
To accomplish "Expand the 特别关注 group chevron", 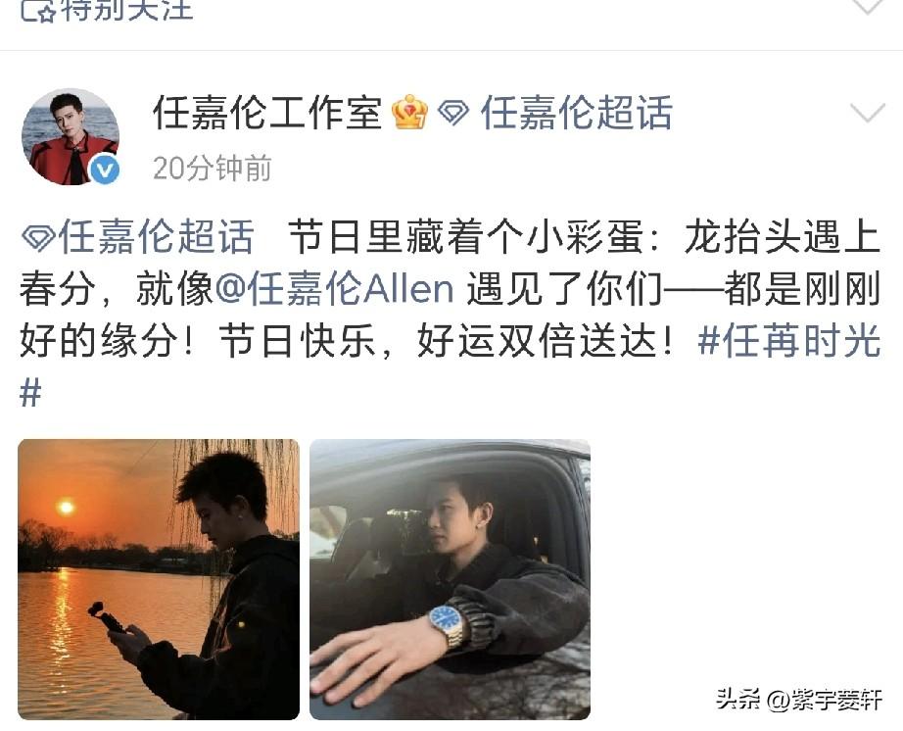I will (868, 7).
